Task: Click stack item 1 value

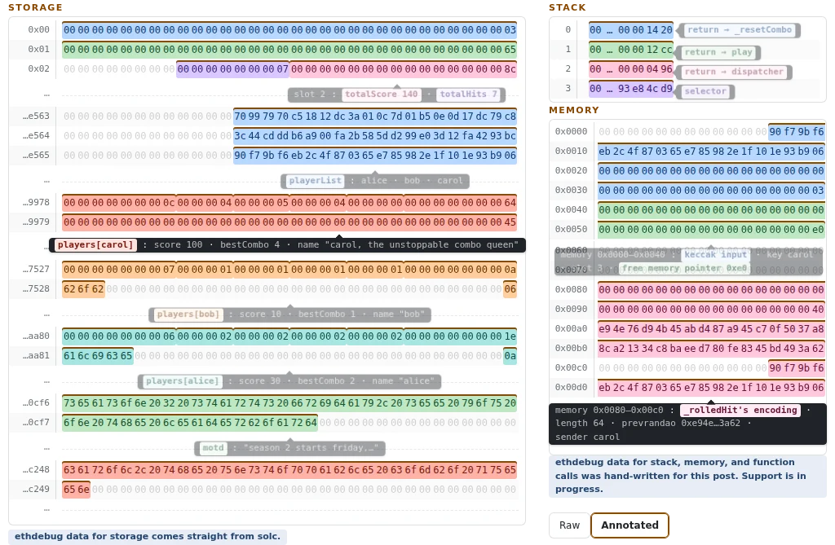Action: coord(631,50)
